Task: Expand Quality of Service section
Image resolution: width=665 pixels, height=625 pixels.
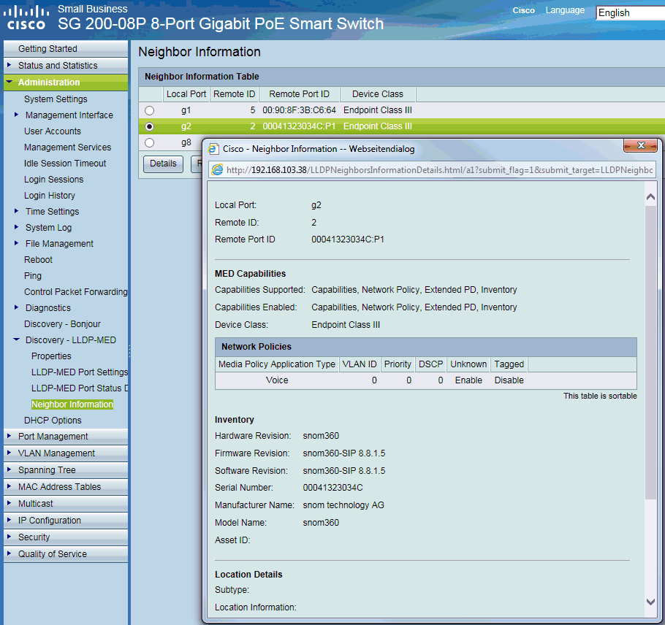Action: (9, 553)
